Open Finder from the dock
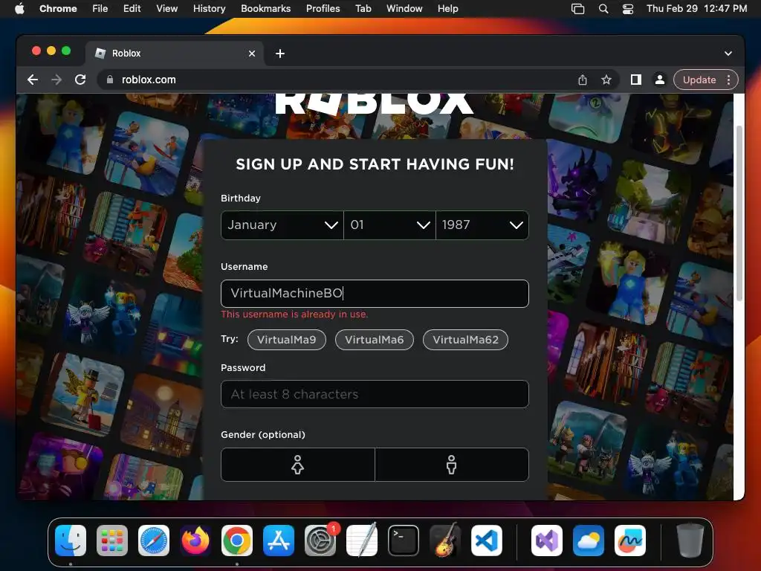The width and height of the screenshot is (761, 571). click(x=71, y=541)
